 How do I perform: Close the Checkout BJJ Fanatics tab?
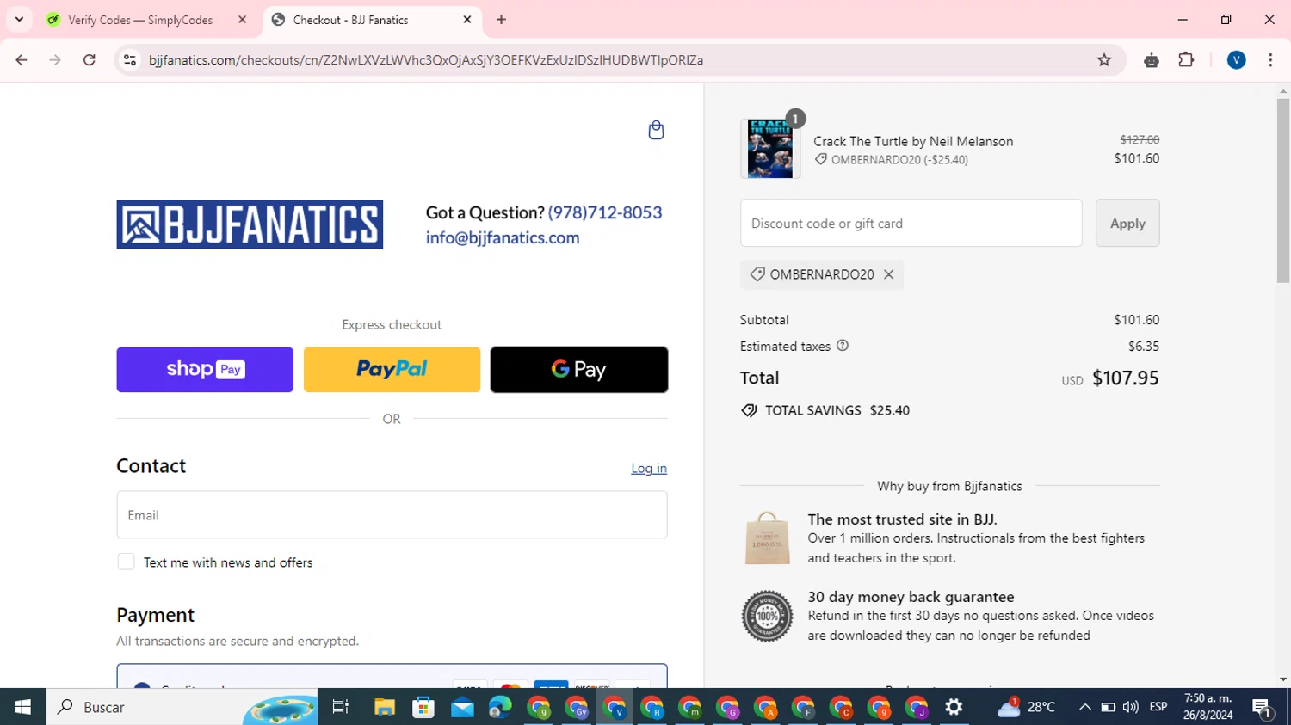[467, 20]
